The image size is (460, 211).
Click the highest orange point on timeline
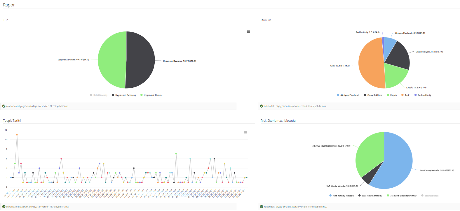click(17, 135)
